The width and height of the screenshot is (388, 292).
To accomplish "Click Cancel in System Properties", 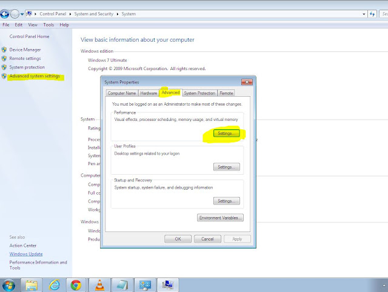I will [x=207, y=239].
